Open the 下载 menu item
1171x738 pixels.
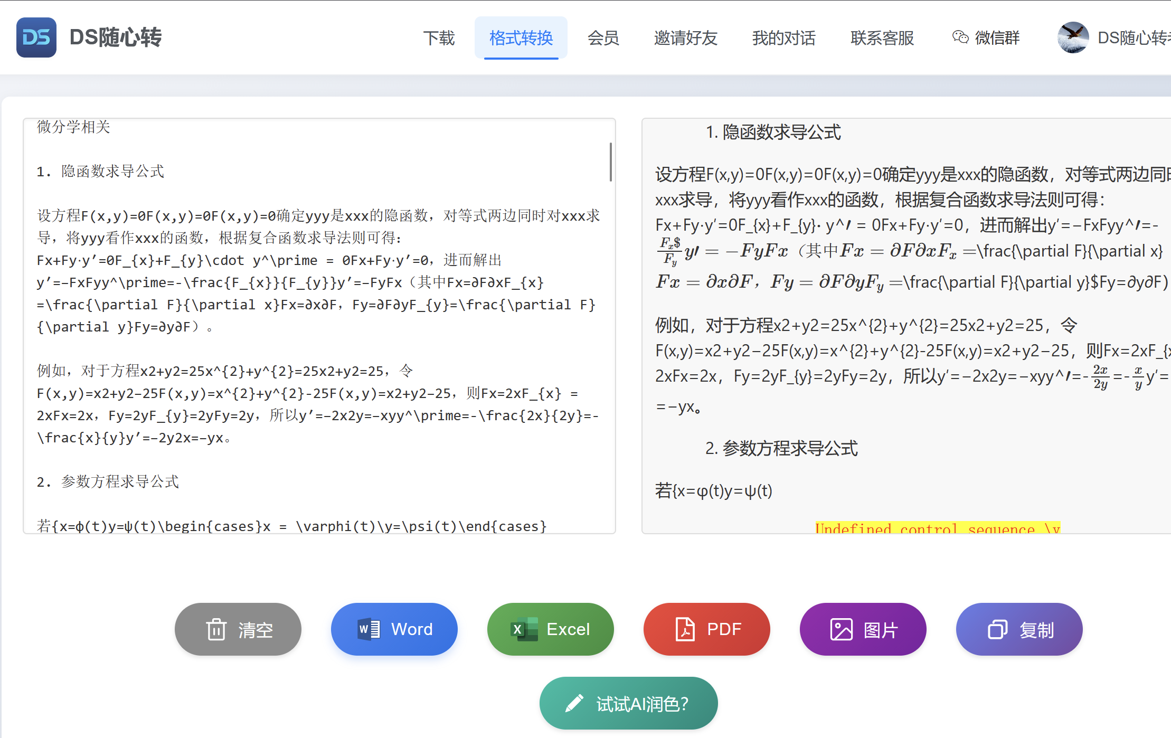[x=439, y=39]
